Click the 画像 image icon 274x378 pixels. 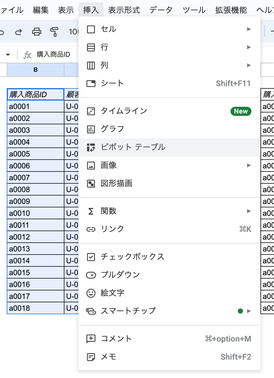click(91, 165)
